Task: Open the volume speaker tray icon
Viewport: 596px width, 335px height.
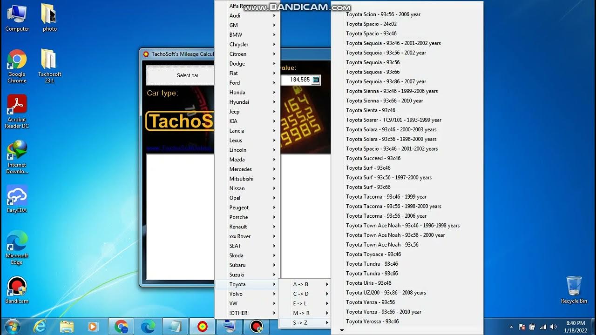Action: (553, 327)
